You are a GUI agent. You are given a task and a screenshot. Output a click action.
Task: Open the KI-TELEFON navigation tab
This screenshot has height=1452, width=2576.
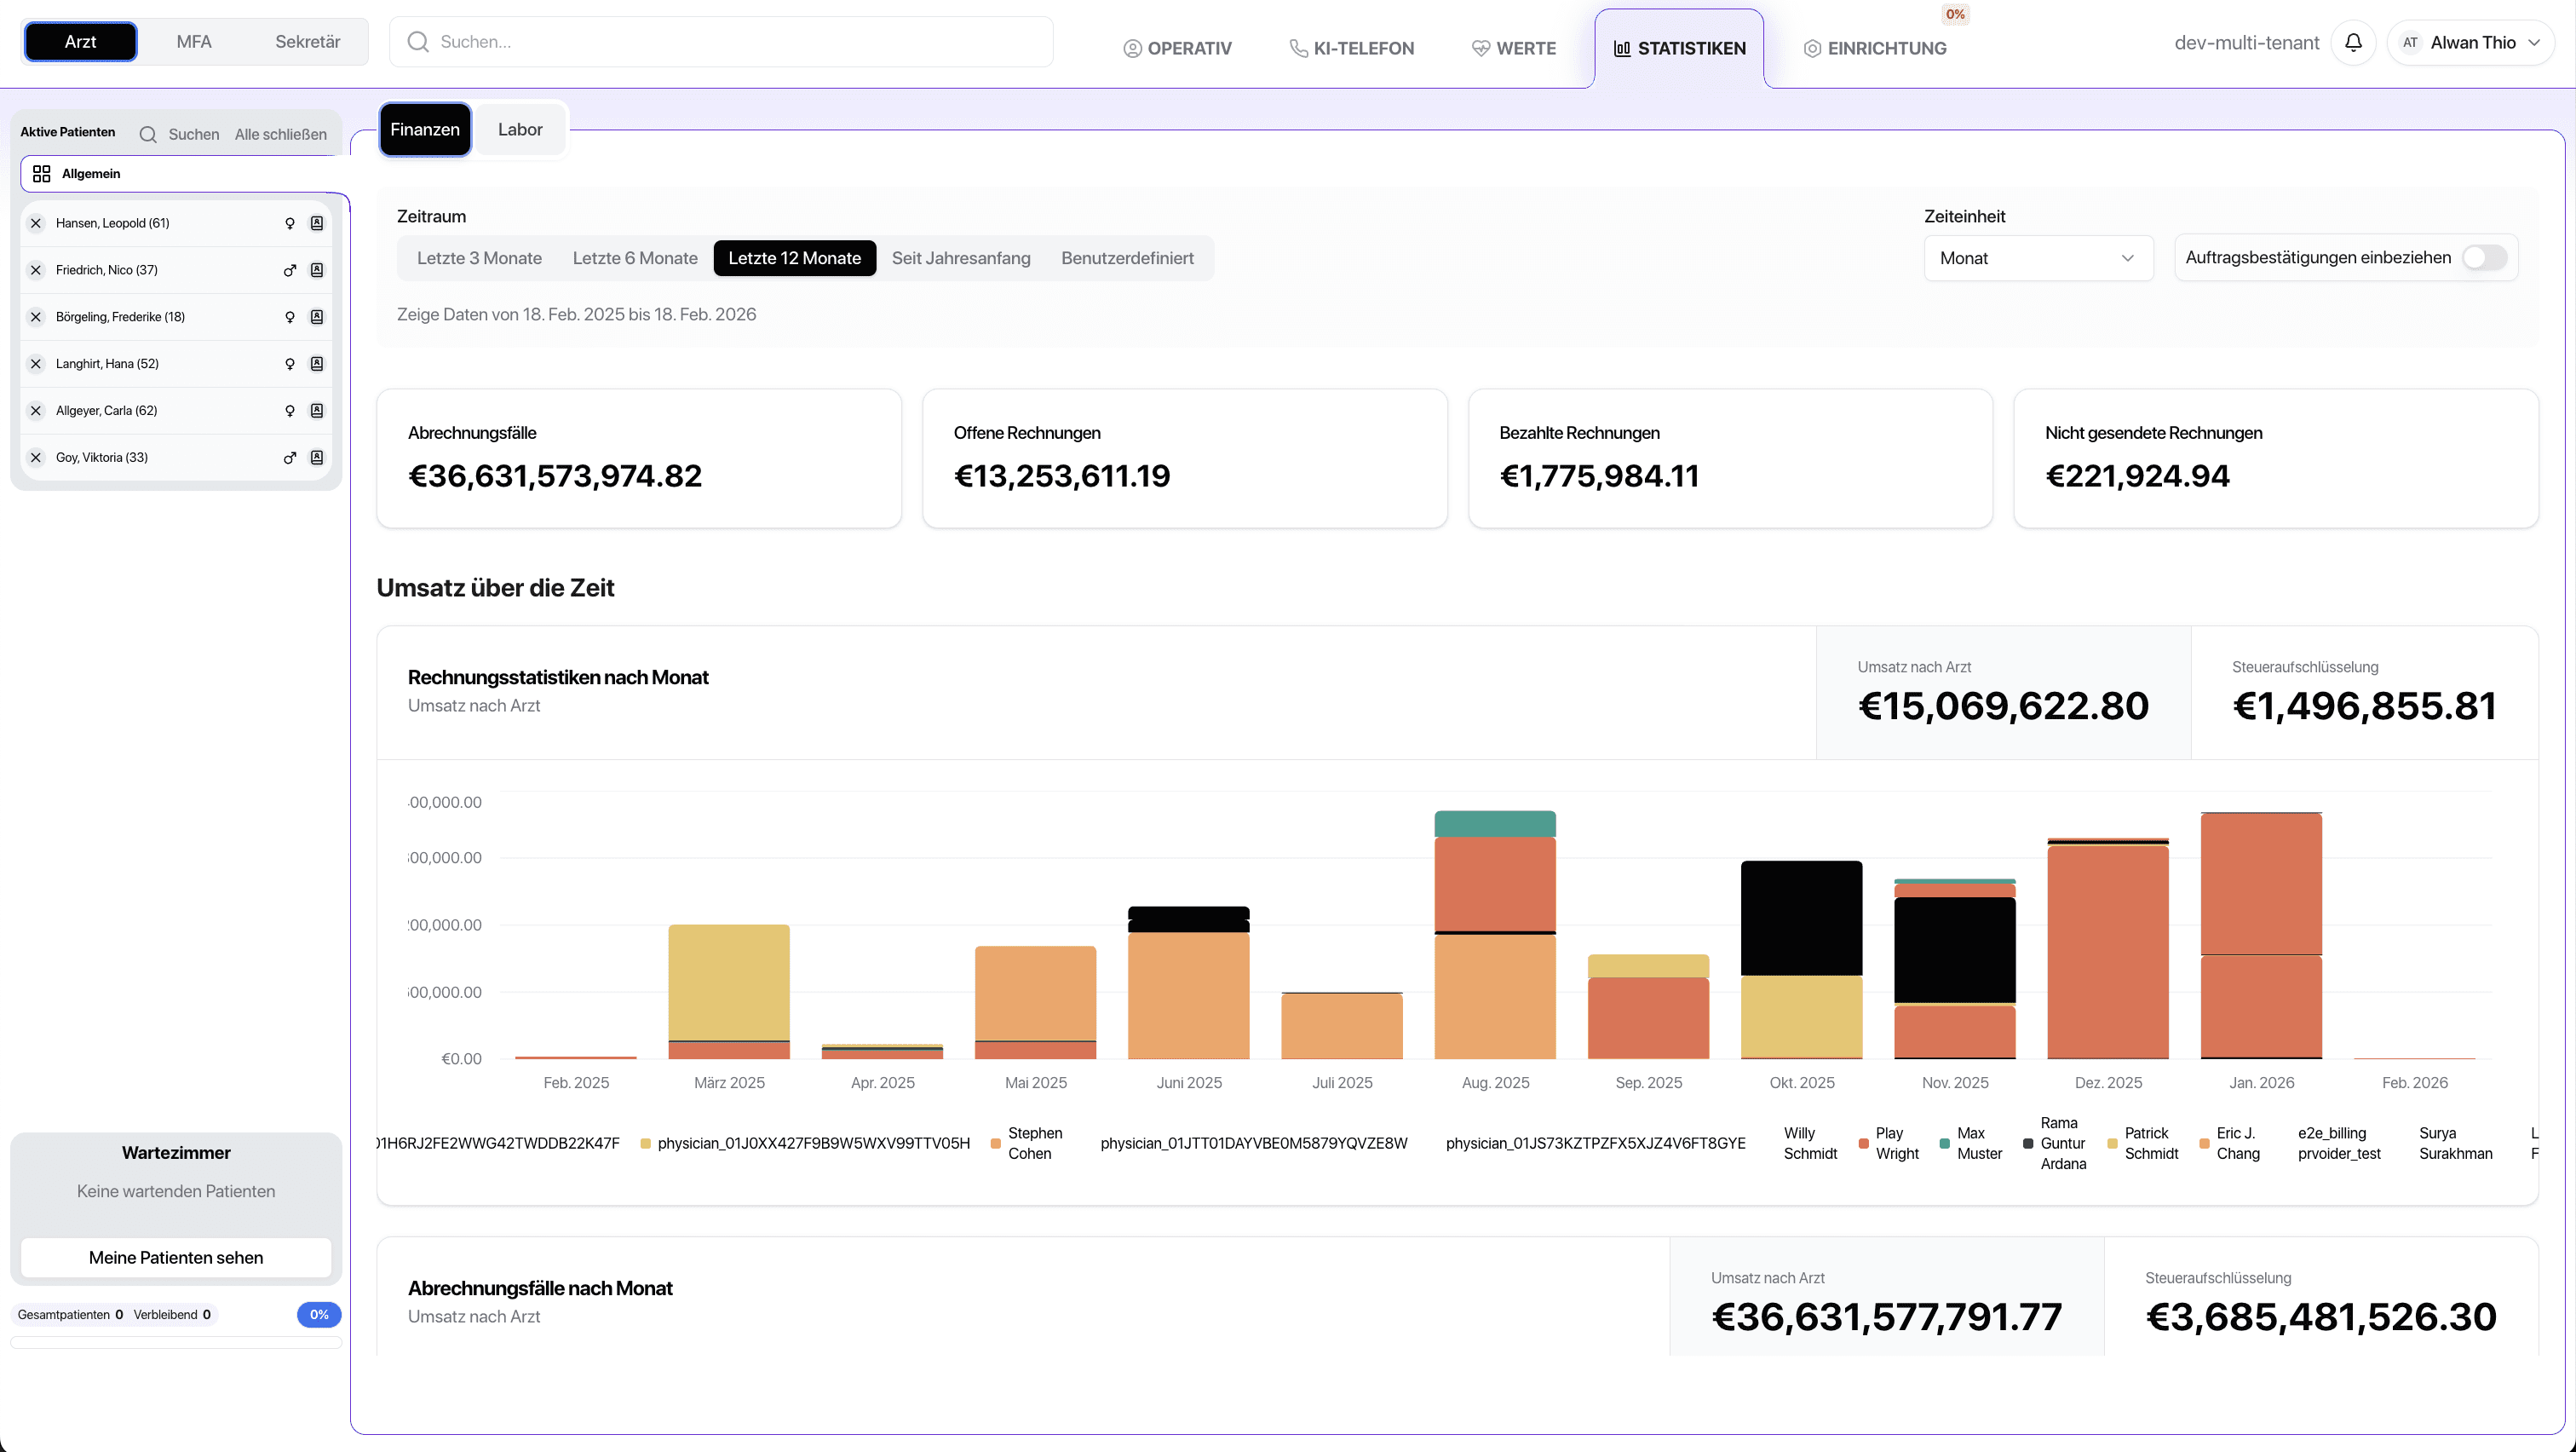point(1351,48)
